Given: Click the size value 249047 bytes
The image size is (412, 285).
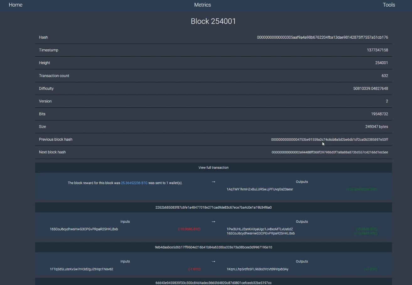Looking at the screenshot, I should click(x=377, y=127).
